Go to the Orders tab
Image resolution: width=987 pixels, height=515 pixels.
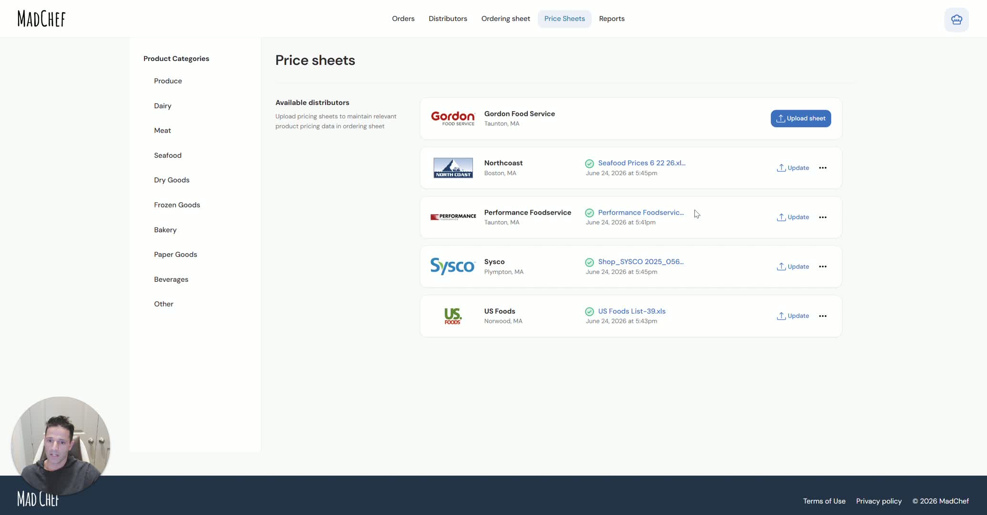pos(403,19)
